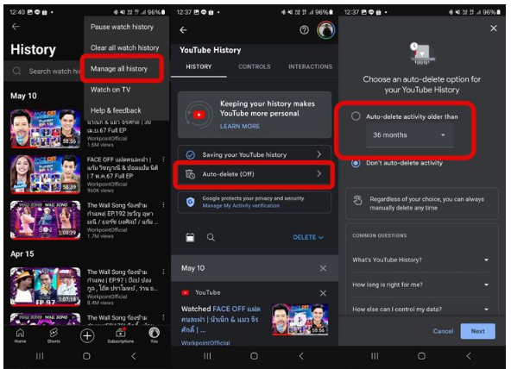Tap the shield privacy icon
The width and height of the screenshot is (511, 369).
tap(190, 202)
